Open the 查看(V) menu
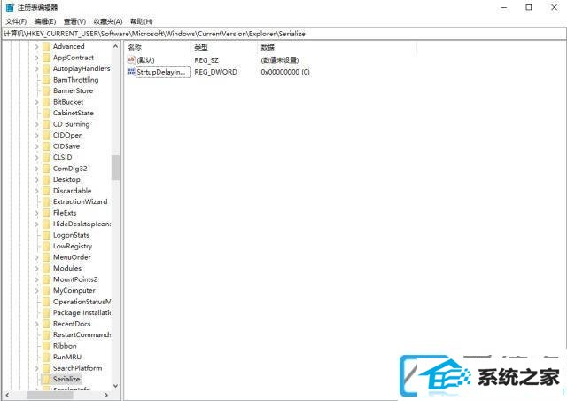 [x=74, y=21]
